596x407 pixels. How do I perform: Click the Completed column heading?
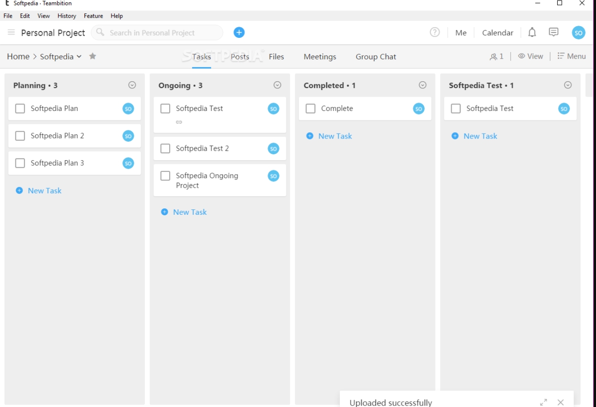329,85
